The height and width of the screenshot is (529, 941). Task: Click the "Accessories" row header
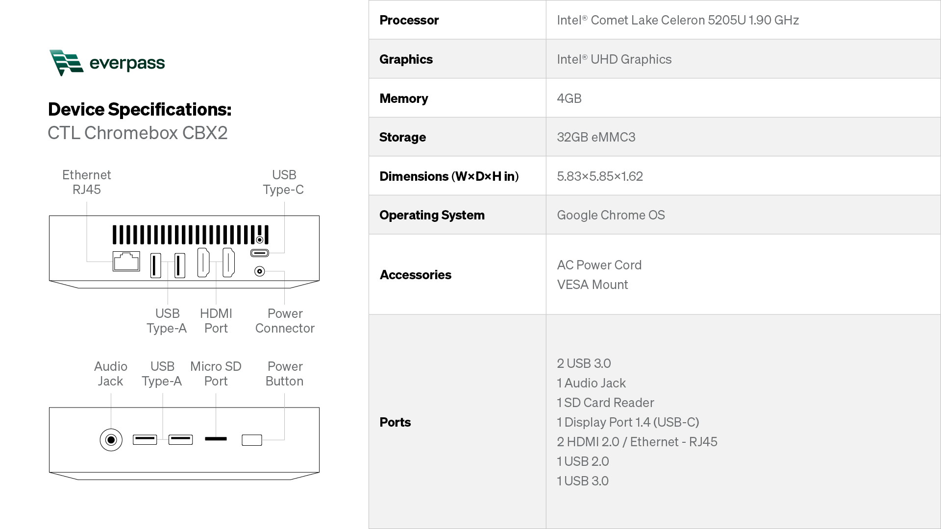click(x=416, y=275)
